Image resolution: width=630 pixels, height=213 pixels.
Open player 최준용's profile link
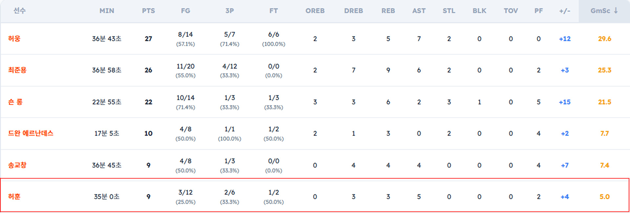tap(17, 70)
